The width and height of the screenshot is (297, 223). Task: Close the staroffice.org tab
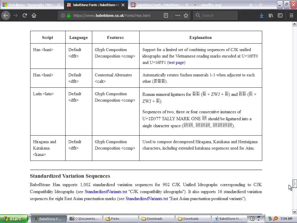pyautogui.click(x=251, y=5)
